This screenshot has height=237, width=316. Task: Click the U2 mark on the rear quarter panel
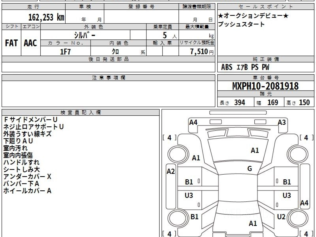[282, 217]
